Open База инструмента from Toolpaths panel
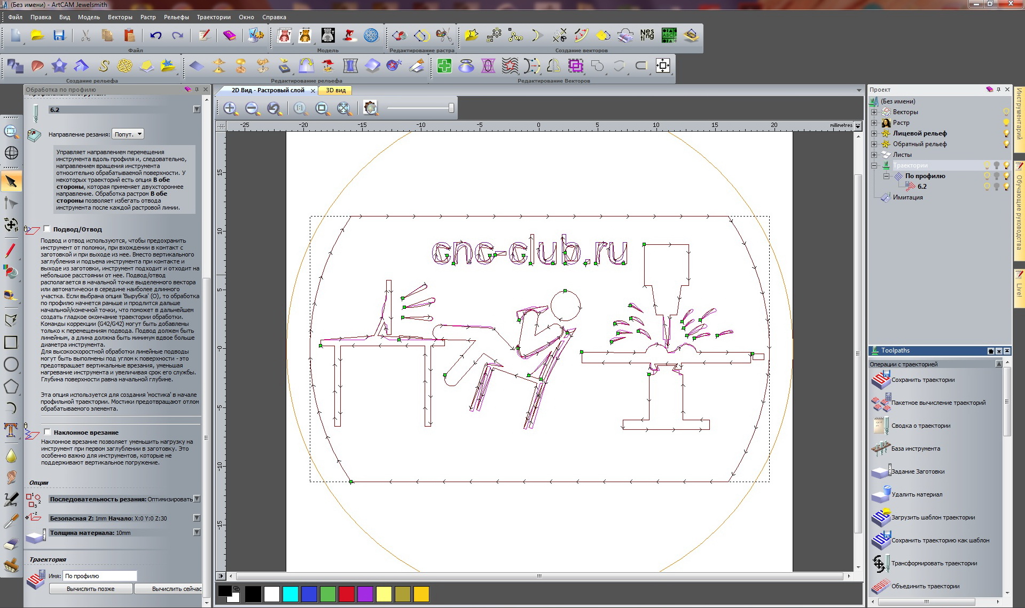 (x=916, y=449)
